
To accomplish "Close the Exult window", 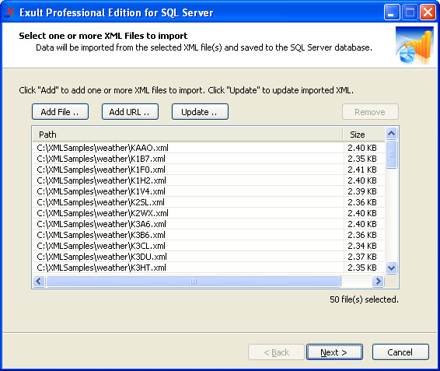I will coord(428,12).
